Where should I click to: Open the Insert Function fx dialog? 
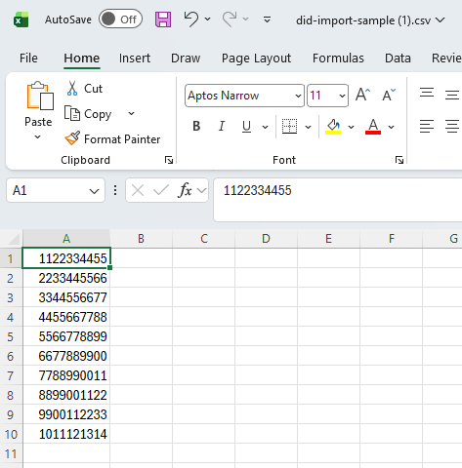tap(185, 190)
